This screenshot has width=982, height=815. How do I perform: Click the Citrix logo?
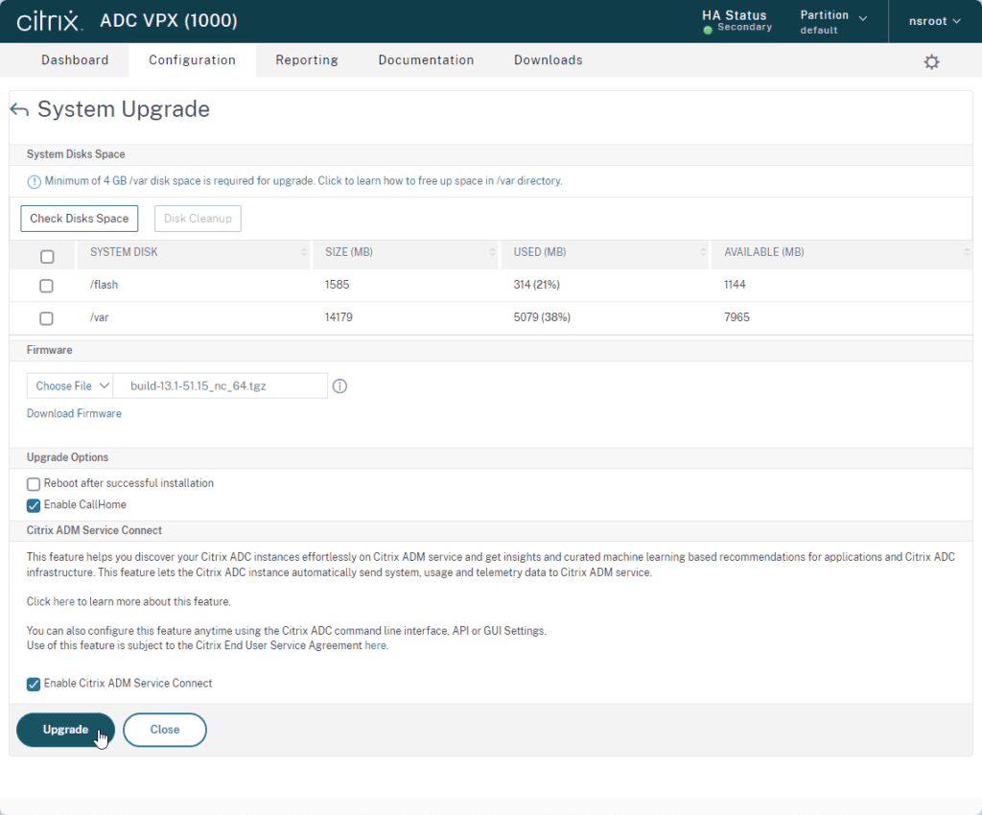(50, 21)
